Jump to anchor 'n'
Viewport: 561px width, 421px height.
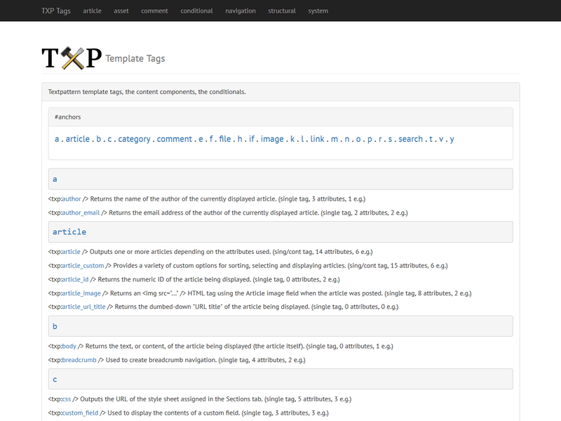(347, 139)
